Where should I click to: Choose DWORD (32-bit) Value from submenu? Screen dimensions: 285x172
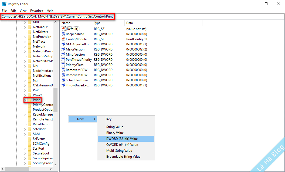tap(122, 139)
